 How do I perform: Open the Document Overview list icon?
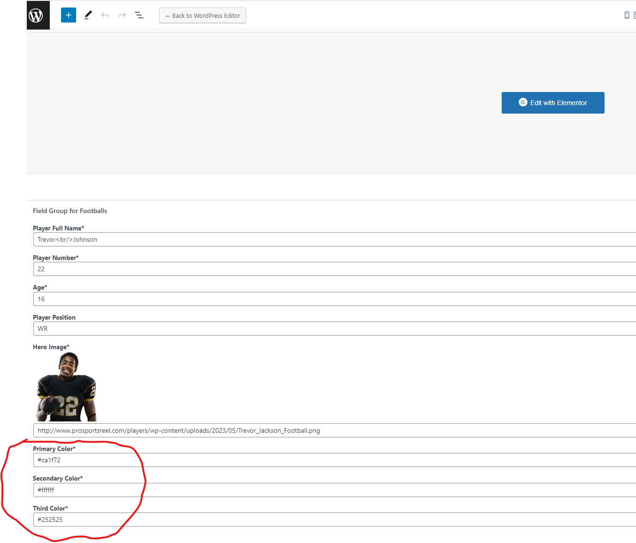(139, 15)
